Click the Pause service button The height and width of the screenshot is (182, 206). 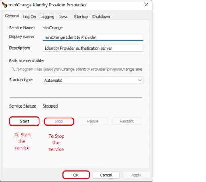coord(93,121)
